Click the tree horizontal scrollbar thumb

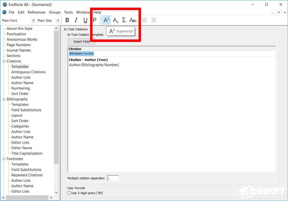click(x=27, y=198)
